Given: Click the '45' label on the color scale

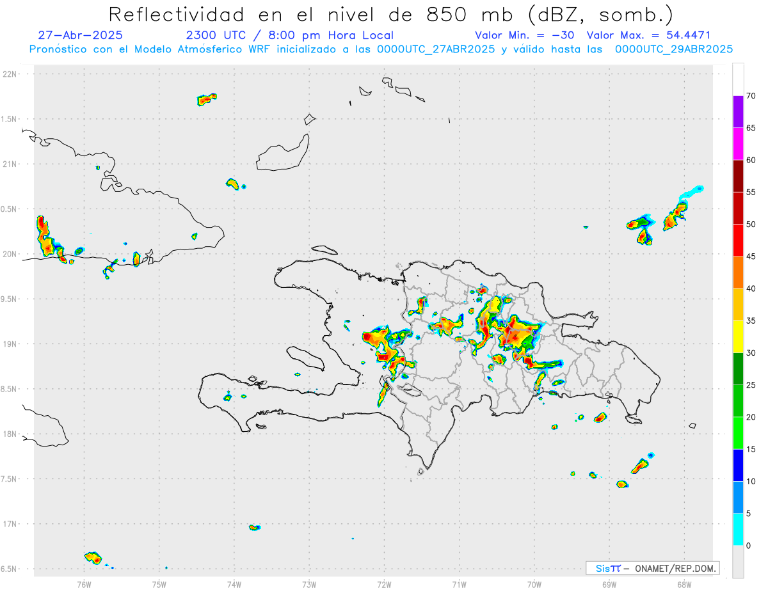Looking at the screenshot, I should point(751,257).
